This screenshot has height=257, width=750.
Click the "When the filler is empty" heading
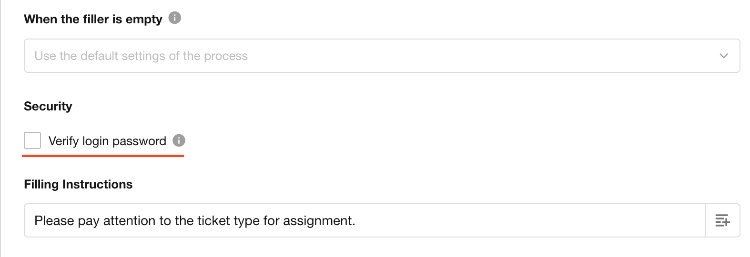pyautogui.click(x=93, y=19)
